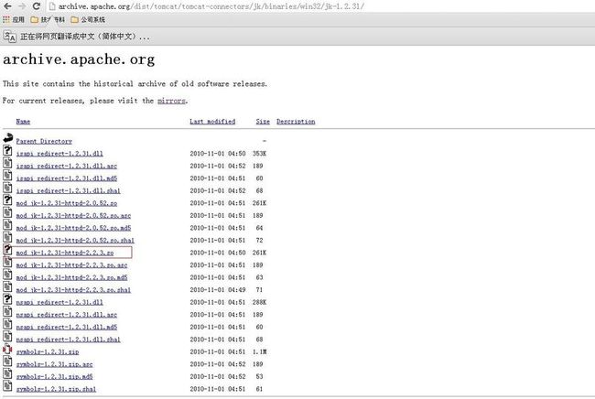595x399 pixels.
Task: Open mod_jk-1.2.31-httpd-2.0.52.so.sha1 link
Action: (x=75, y=241)
